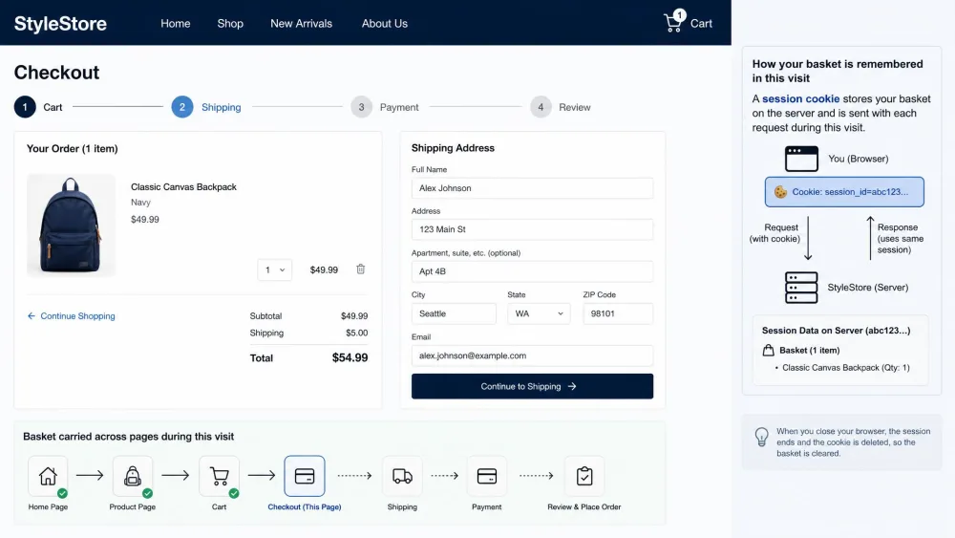The width and height of the screenshot is (955, 538).
Task: Open the cart icon in header
Action: point(674,22)
